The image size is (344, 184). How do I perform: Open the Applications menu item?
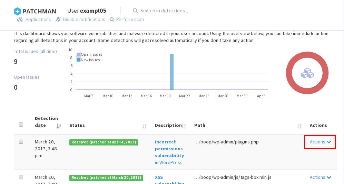tap(38, 20)
